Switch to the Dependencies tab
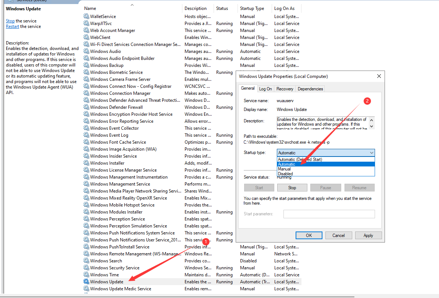The height and width of the screenshot is (298, 439). click(x=310, y=89)
